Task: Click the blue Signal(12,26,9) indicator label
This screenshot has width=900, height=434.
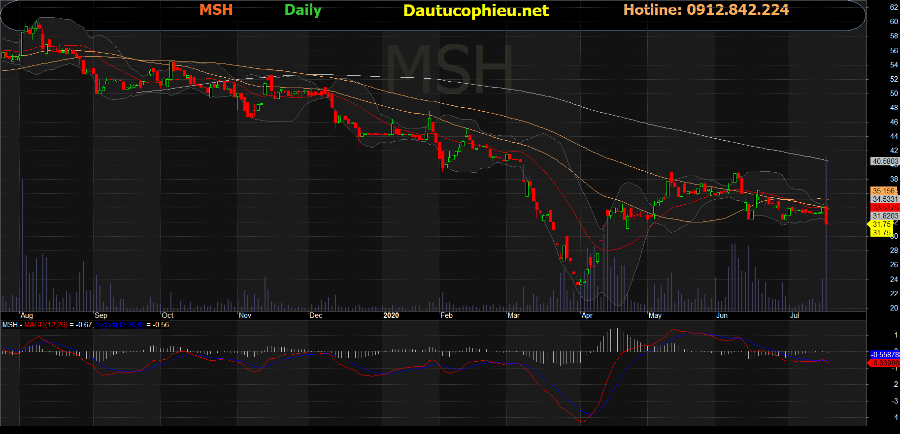Action: tap(120, 325)
